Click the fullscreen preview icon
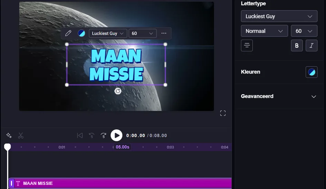 click(x=223, y=113)
